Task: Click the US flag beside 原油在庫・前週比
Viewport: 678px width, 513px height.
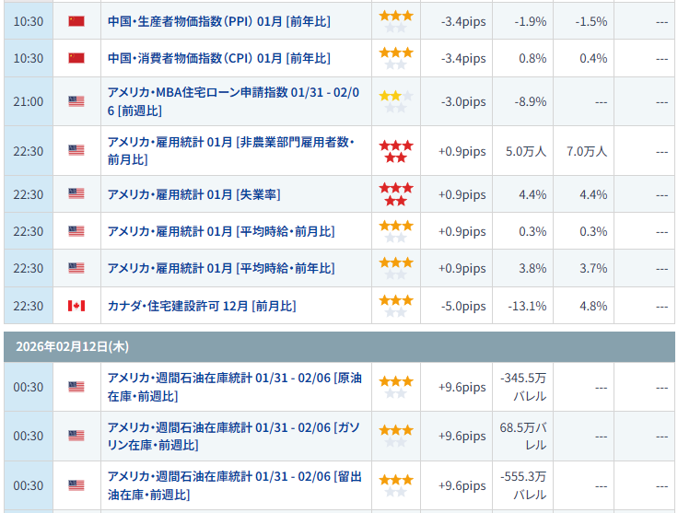Action: pos(76,387)
